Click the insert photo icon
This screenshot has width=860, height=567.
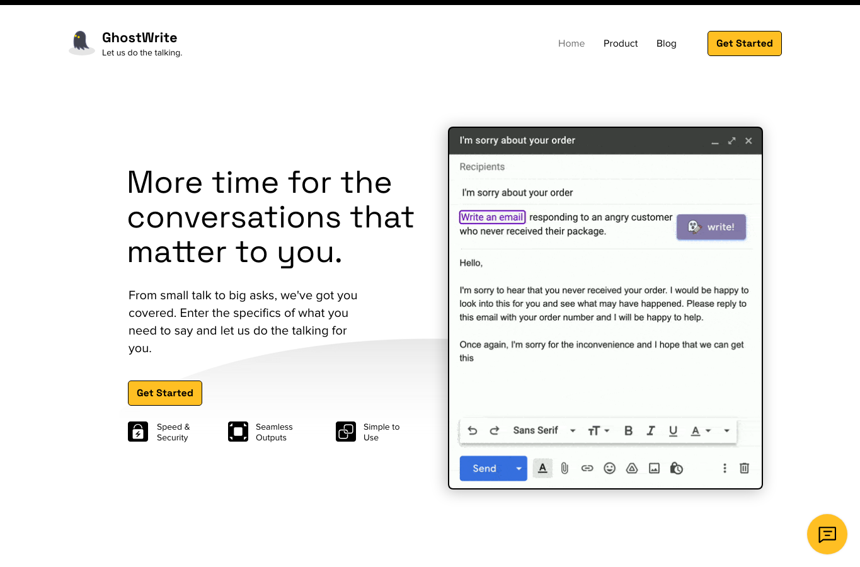click(x=654, y=468)
